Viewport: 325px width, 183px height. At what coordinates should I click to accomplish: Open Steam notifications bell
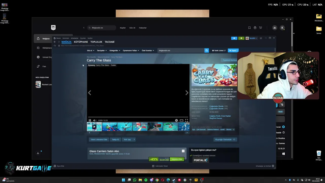point(241,38)
